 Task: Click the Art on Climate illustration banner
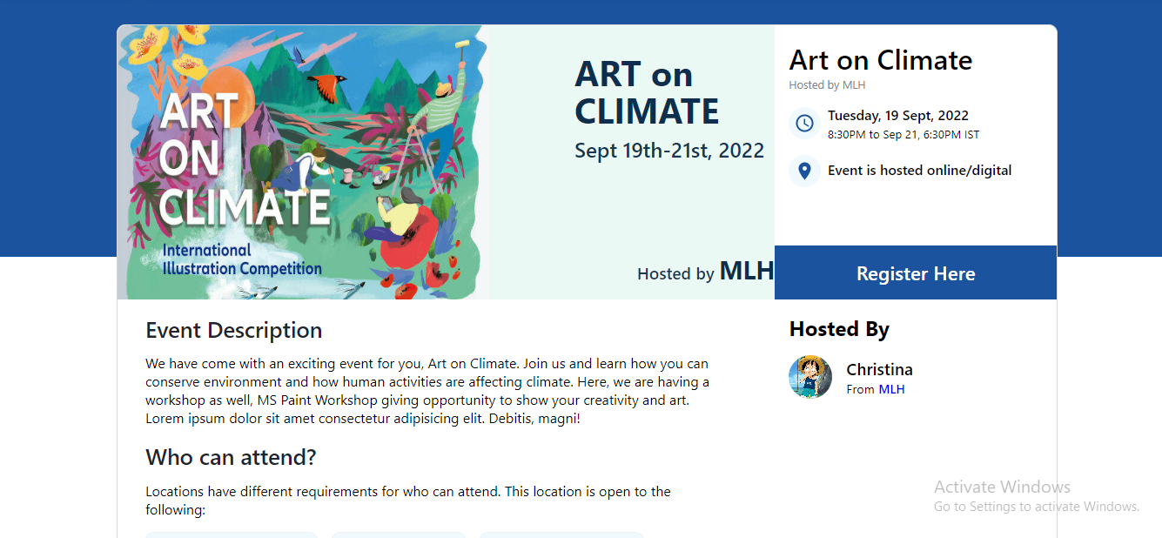(302, 162)
